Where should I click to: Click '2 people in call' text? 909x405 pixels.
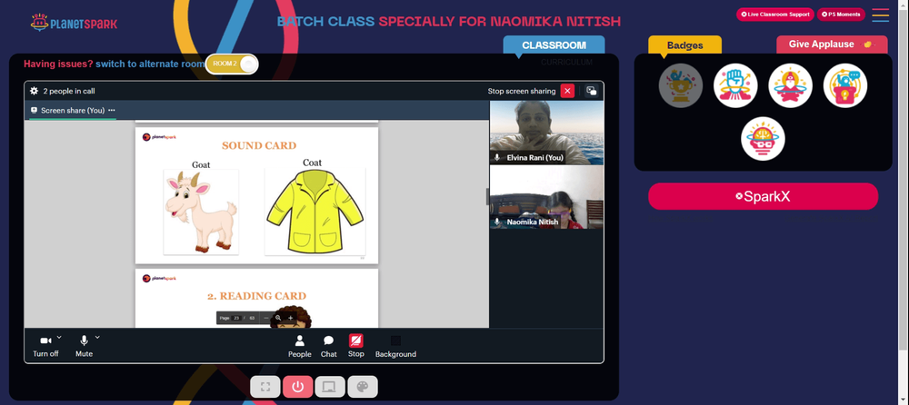click(69, 91)
